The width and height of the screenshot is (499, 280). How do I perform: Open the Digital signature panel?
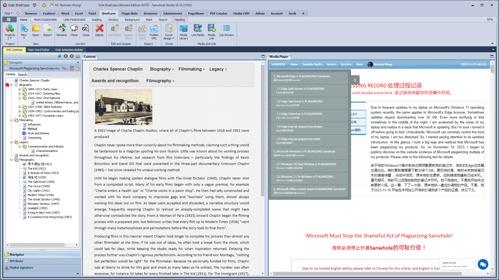(x=42, y=268)
